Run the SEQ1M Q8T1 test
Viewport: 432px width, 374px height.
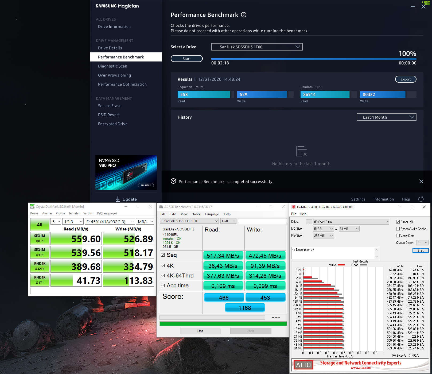tap(40, 238)
